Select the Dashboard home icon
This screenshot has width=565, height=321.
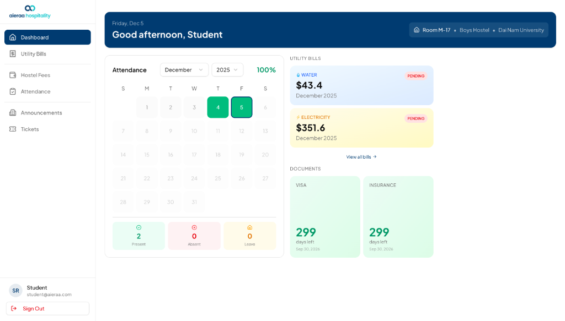pyautogui.click(x=12, y=37)
